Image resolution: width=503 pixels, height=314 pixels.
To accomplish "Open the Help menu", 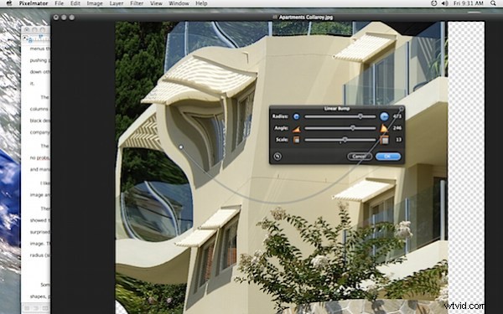I will click(x=201, y=3).
